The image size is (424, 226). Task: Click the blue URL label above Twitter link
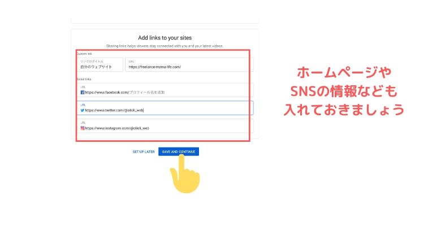(x=83, y=105)
